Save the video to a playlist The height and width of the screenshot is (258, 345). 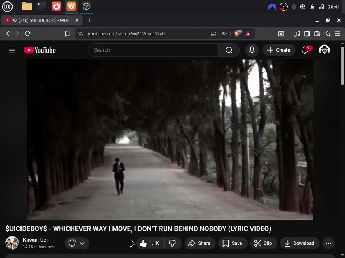pos(233,243)
